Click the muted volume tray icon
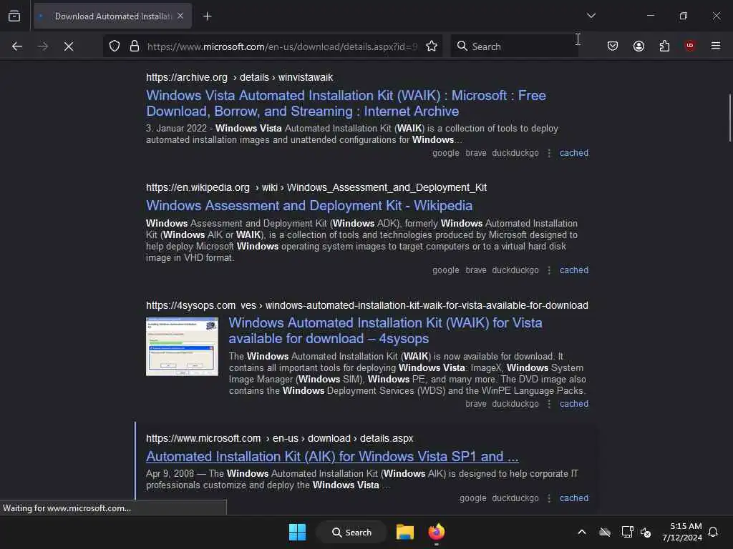Screen dimensions: 733x549 point(646,532)
